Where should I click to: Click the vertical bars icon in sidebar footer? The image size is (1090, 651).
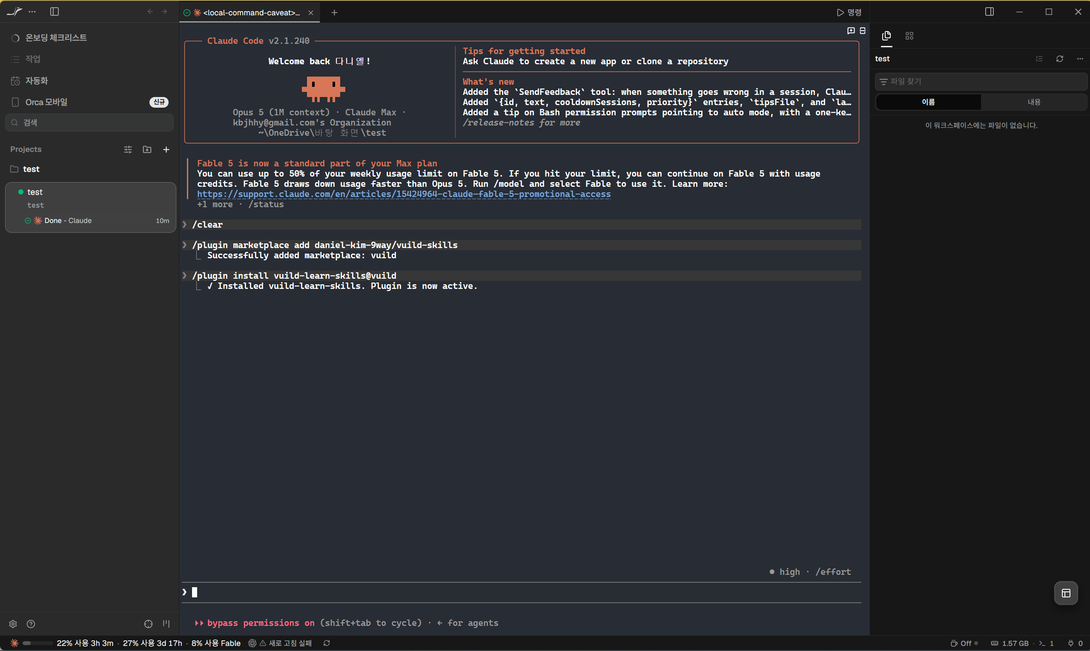pyautogui.click(x=166, y=624)
